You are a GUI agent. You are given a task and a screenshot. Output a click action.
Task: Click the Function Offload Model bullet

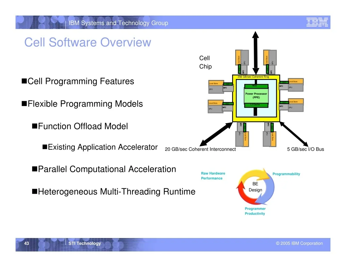point(80,126)
